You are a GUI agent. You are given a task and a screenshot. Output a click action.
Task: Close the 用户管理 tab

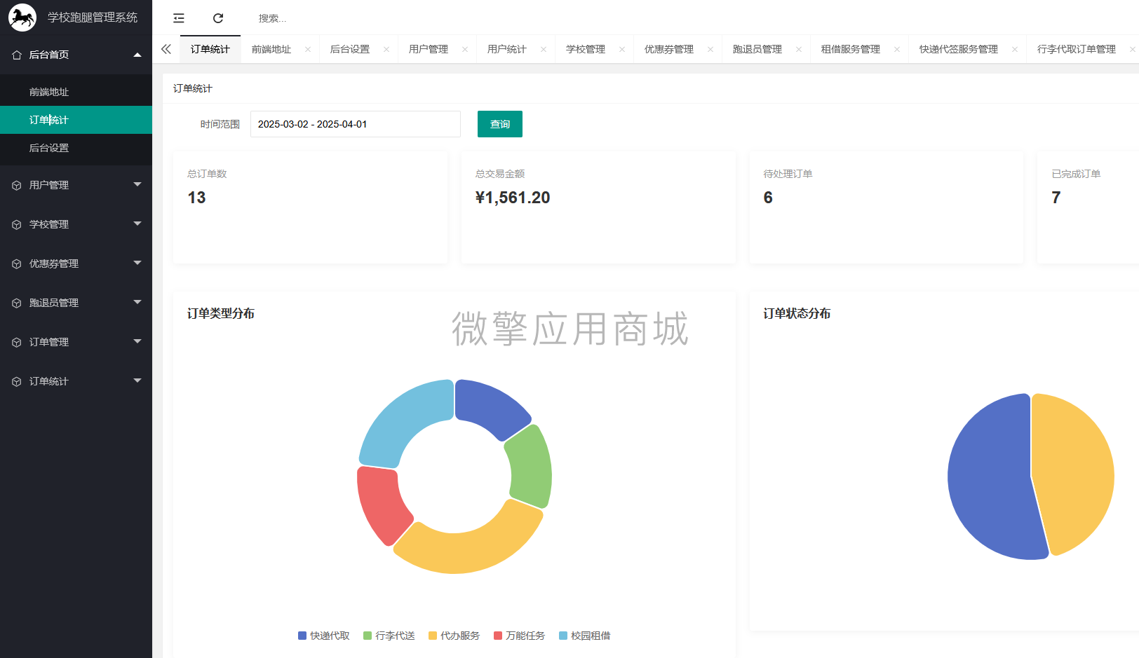(465, 49)
